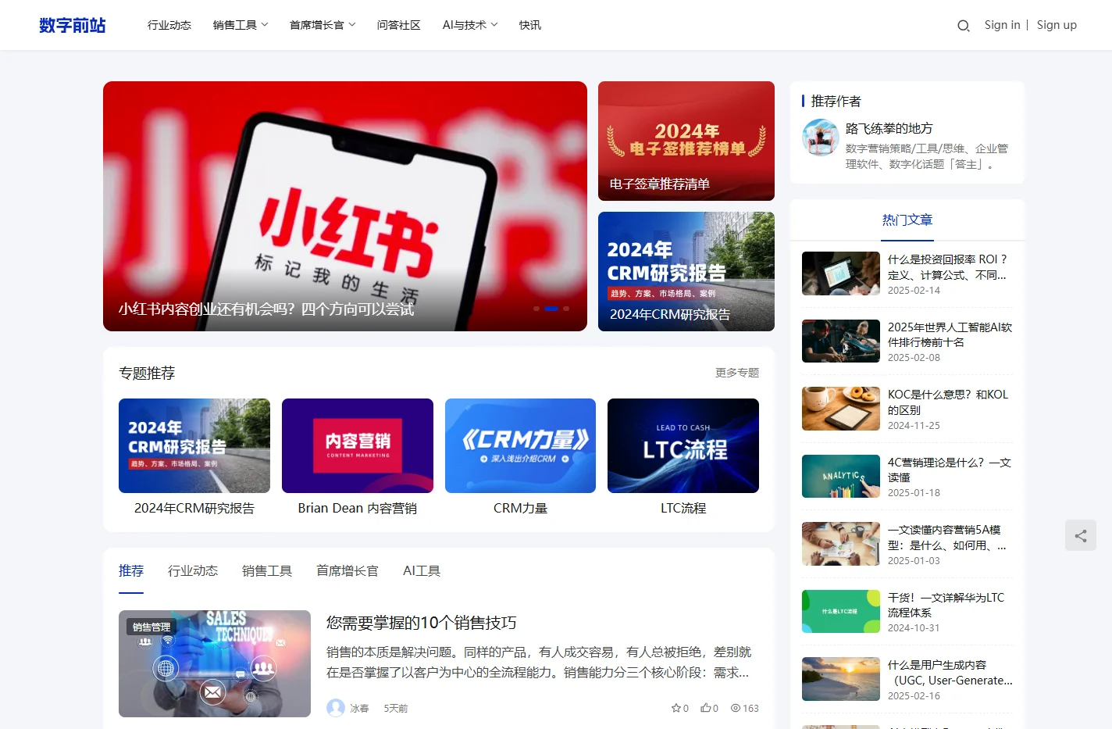Open hot article KOC是什么意思
The height and width of the screenshot is (729, 1112).
(x=948, y=402)
